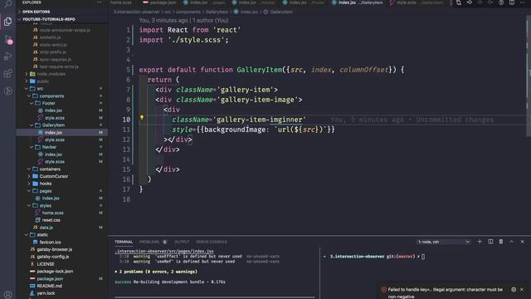Viewport: 531px width, 299px height.
Task: Open the Search view in the activity bar
Action: pos(8,4)
